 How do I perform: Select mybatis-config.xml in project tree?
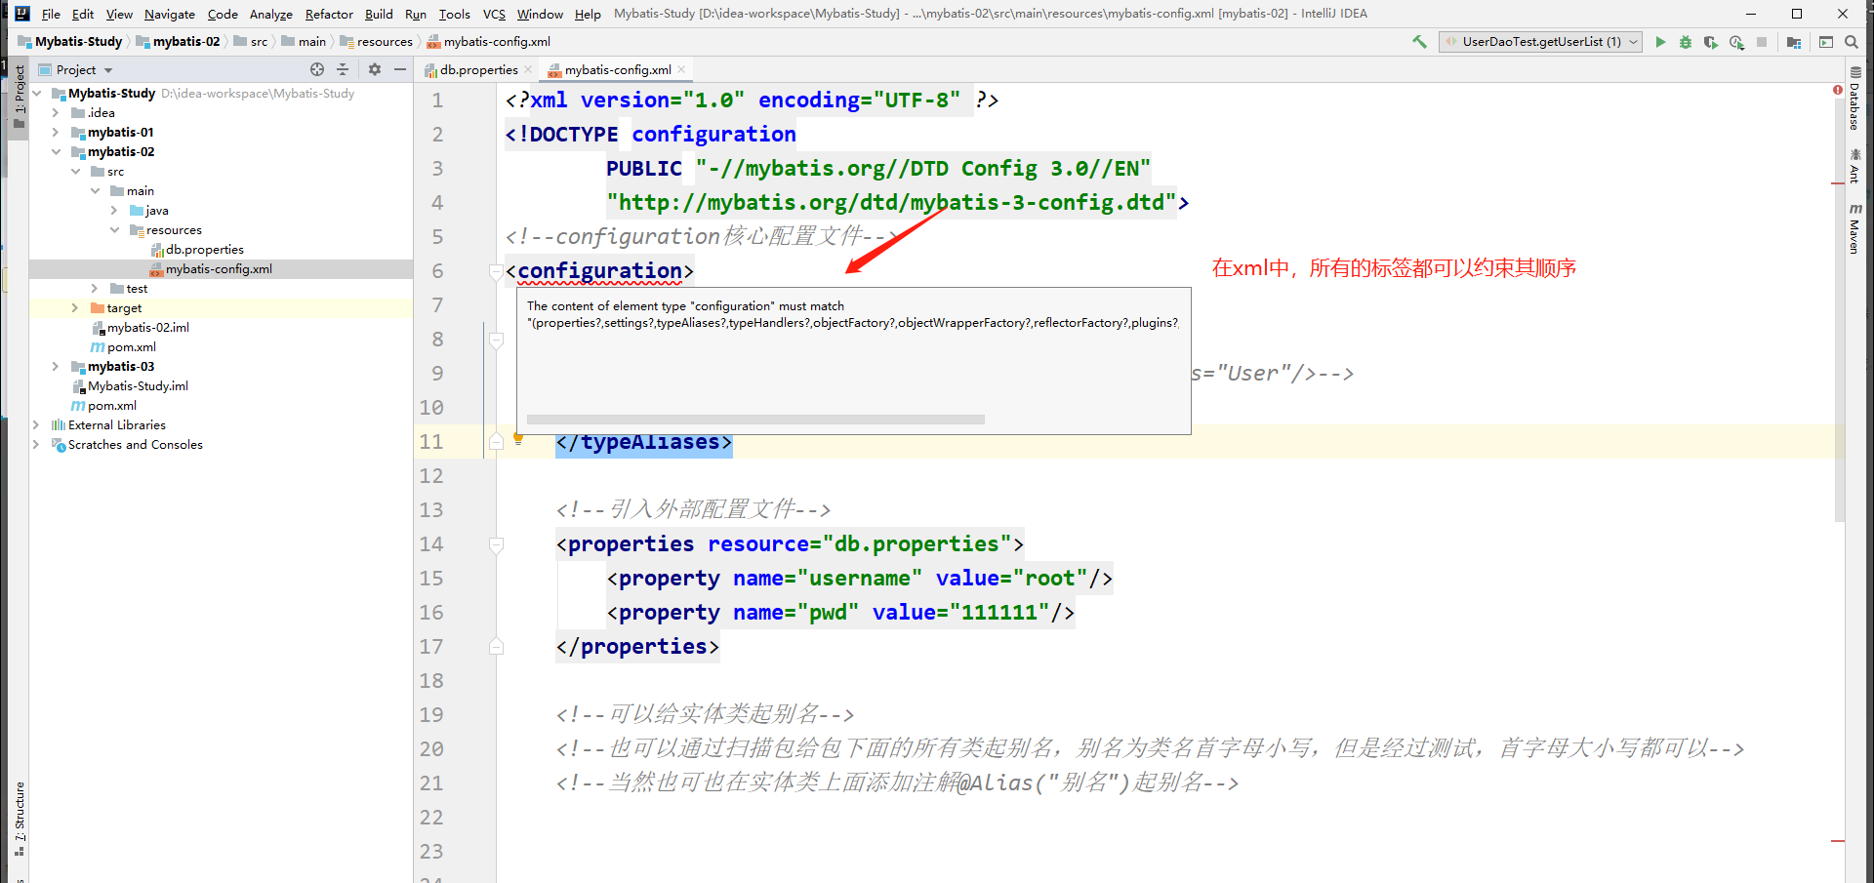(219, 269)
